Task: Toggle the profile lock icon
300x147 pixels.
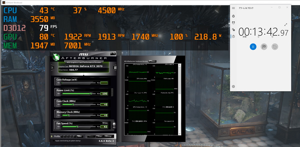Action: coord(52,136)
